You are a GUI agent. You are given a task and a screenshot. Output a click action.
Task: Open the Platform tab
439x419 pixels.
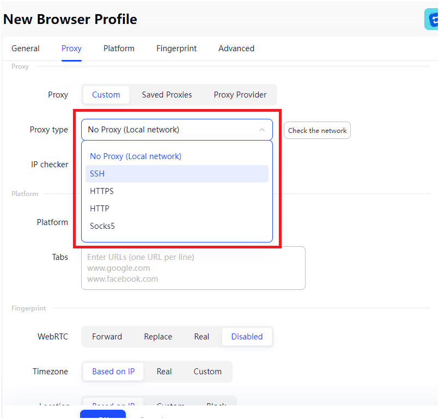[119, 48]
